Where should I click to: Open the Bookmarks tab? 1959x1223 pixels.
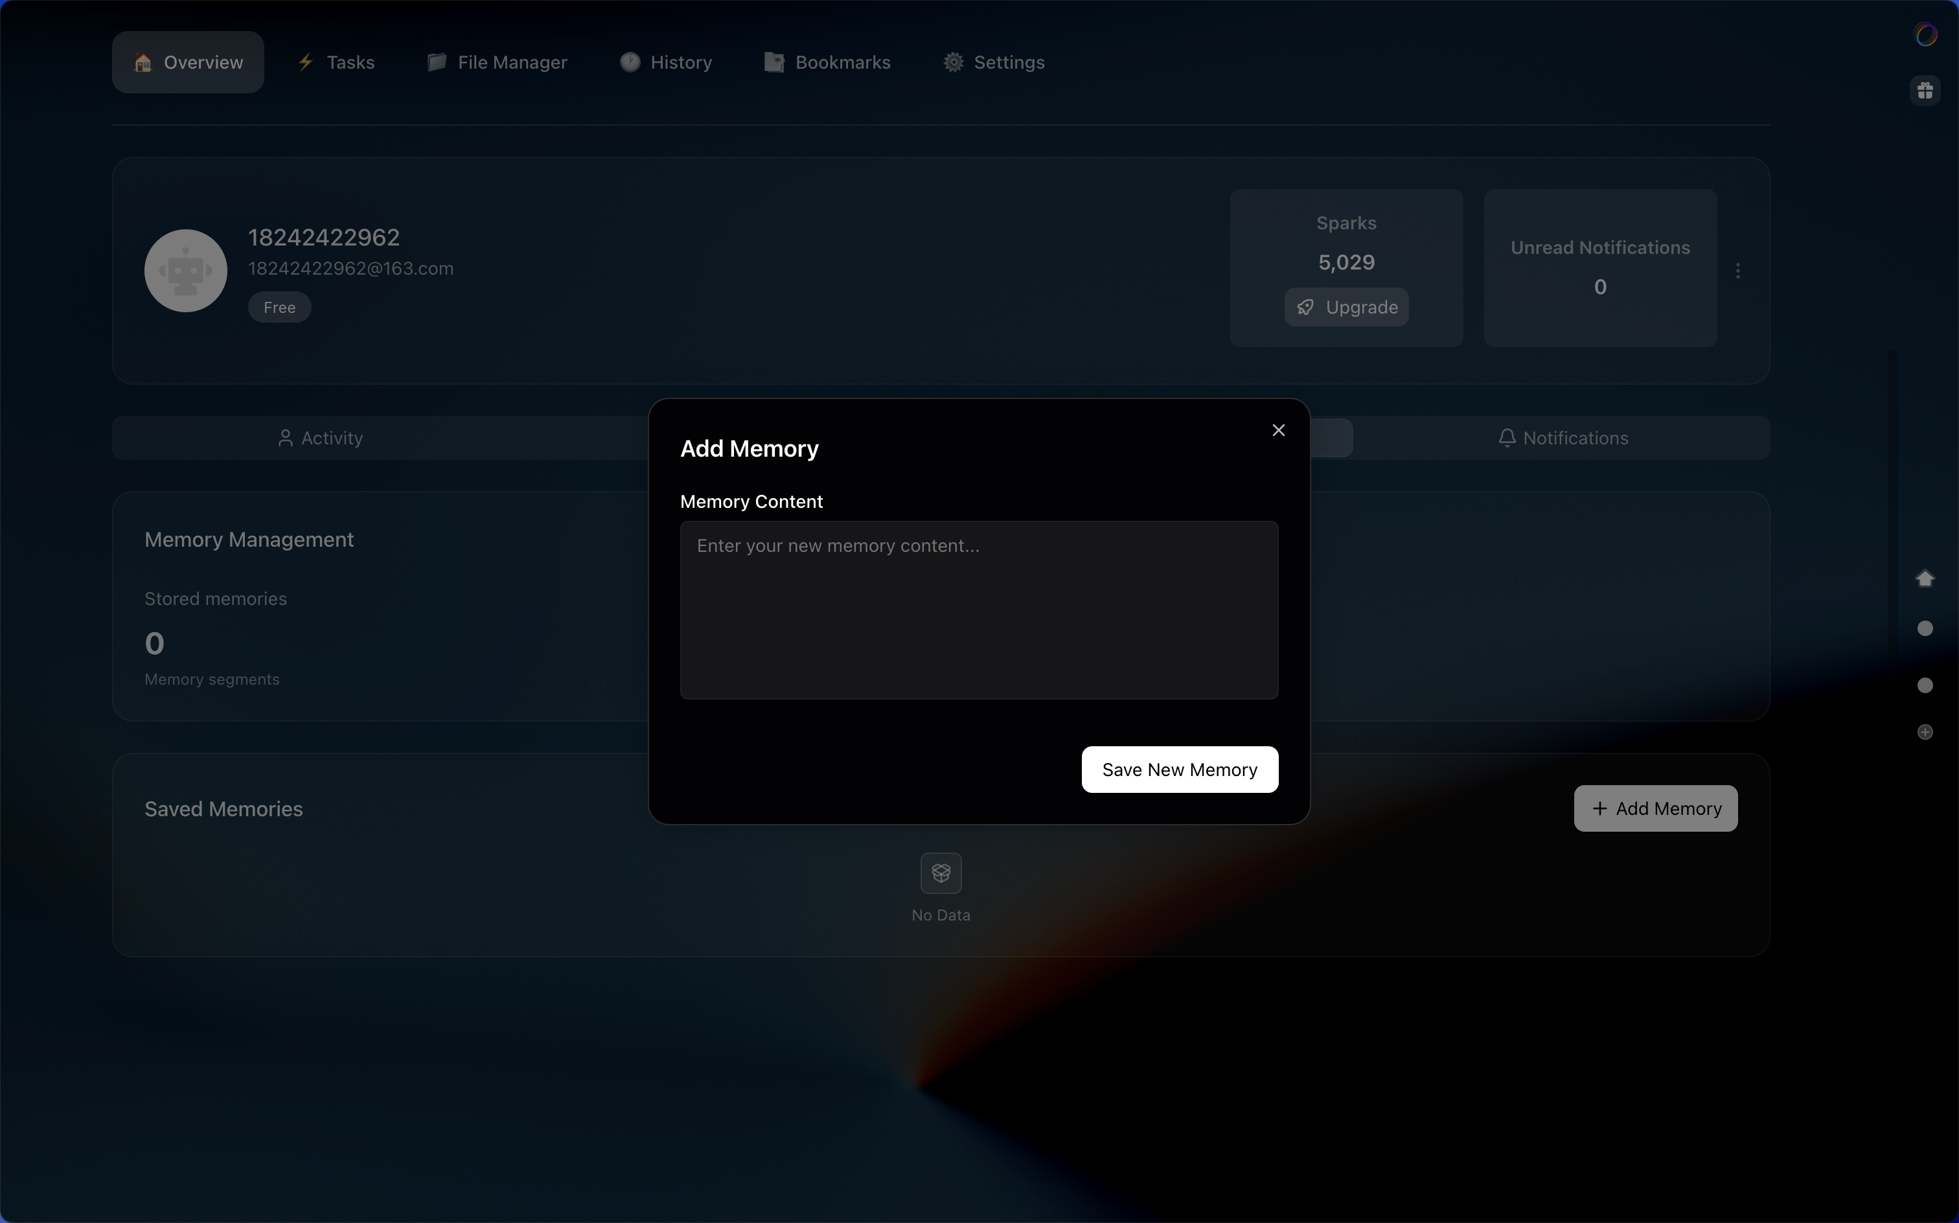[827, 62]
